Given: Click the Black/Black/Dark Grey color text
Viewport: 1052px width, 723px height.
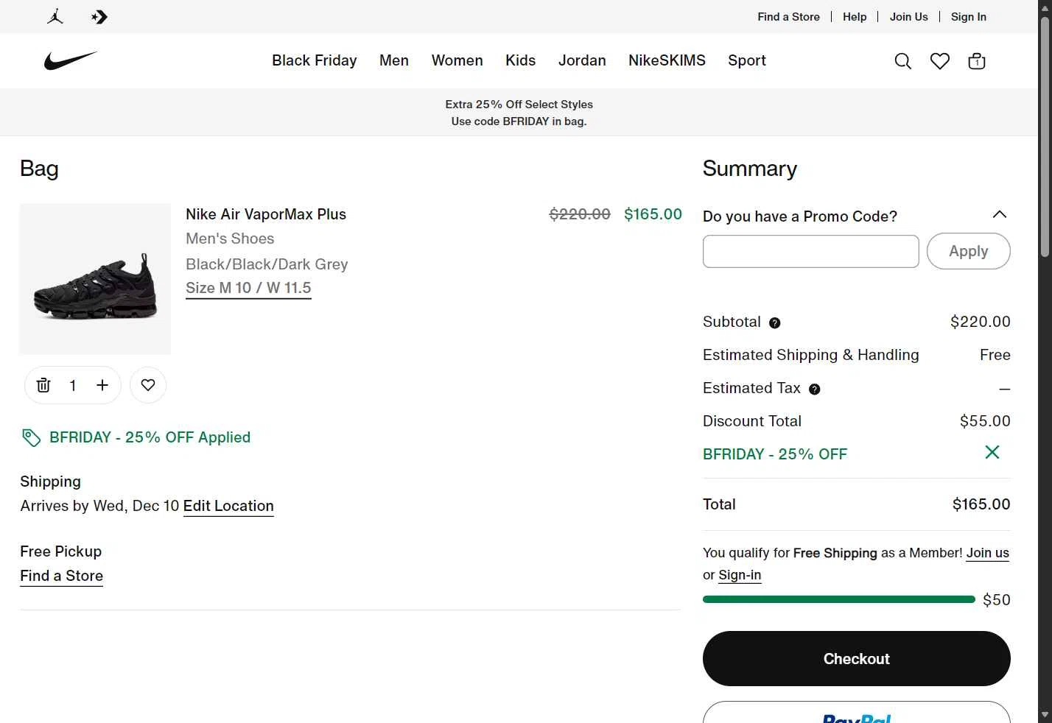Looking at the screenshot, I should tap(267, 264).
